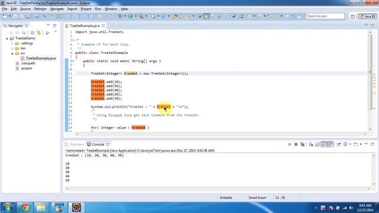
Task: Expand the .settings folder
Action: point(12,43)
